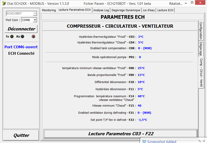Go to the Loi d'eau tab

pos(149,10)
